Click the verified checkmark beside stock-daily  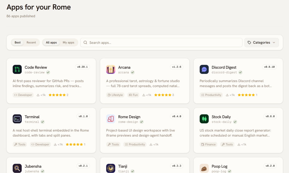pos(235,122)
